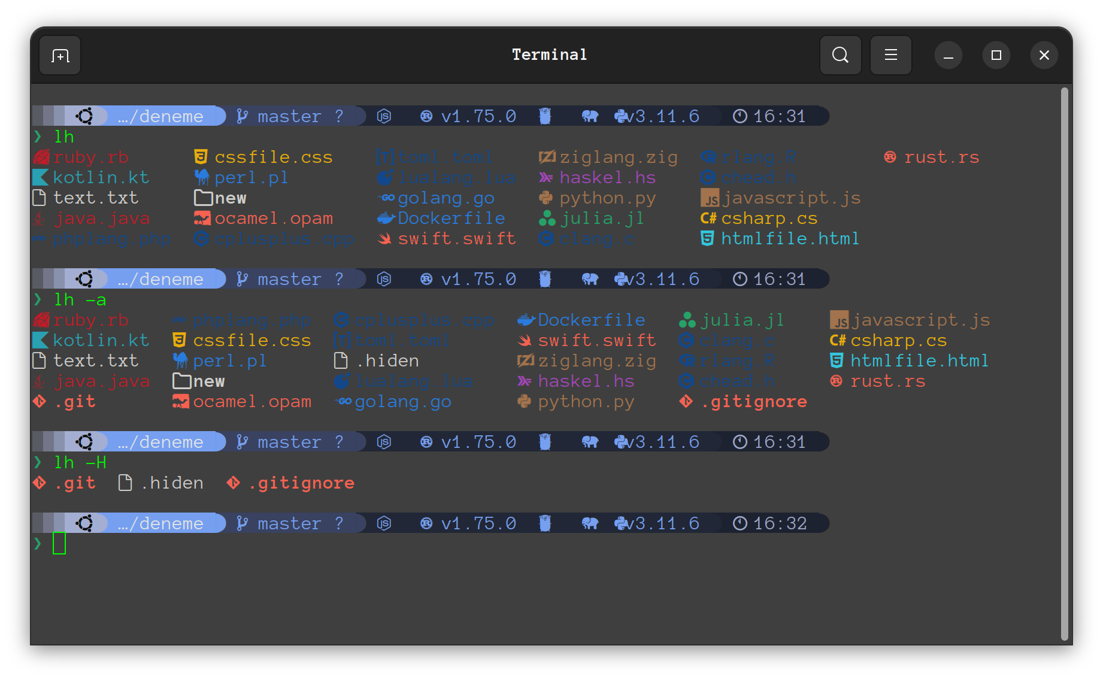Click the HTML5 icon in first listing
Screen dimensions: 1103x679
pos(707,238)
